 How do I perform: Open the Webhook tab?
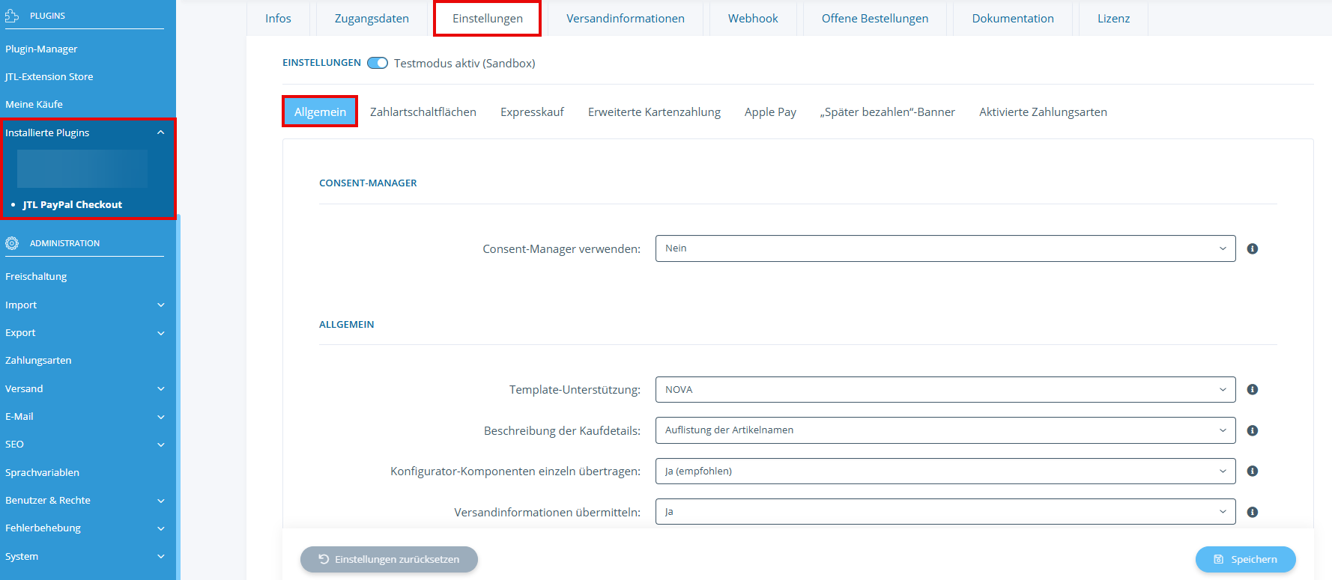coord(753,19)
